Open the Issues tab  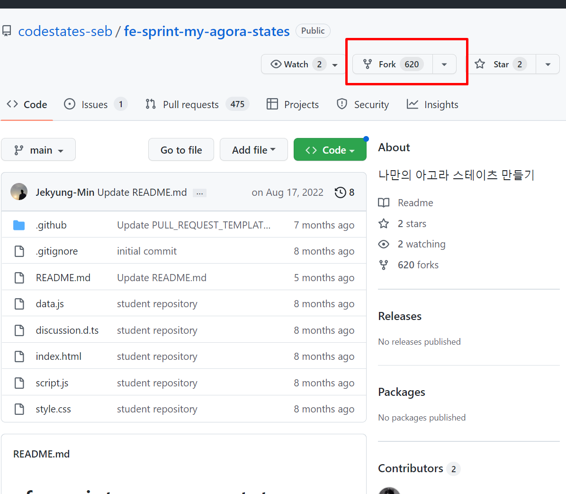tap(95, 104)
